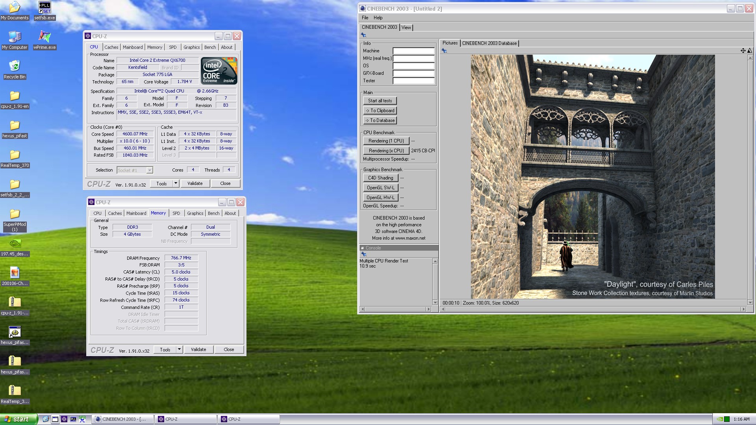The image size is (756, 425).
Task: Open RealTemp_3... zip archive icon
Action: coord(15,394)
